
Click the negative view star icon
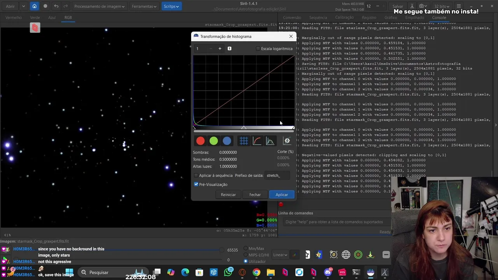(307, 255)
